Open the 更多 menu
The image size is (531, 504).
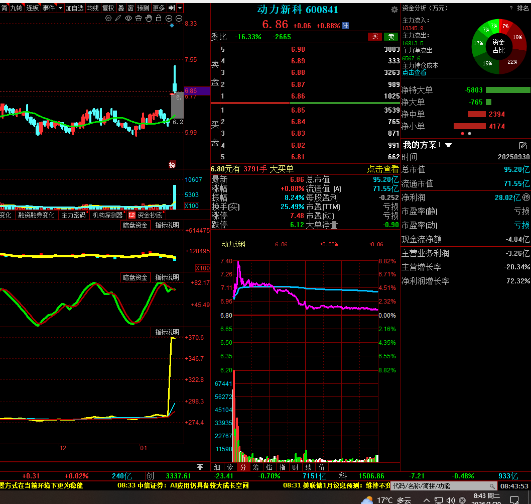pyautogui.click(x=159, y=8)
